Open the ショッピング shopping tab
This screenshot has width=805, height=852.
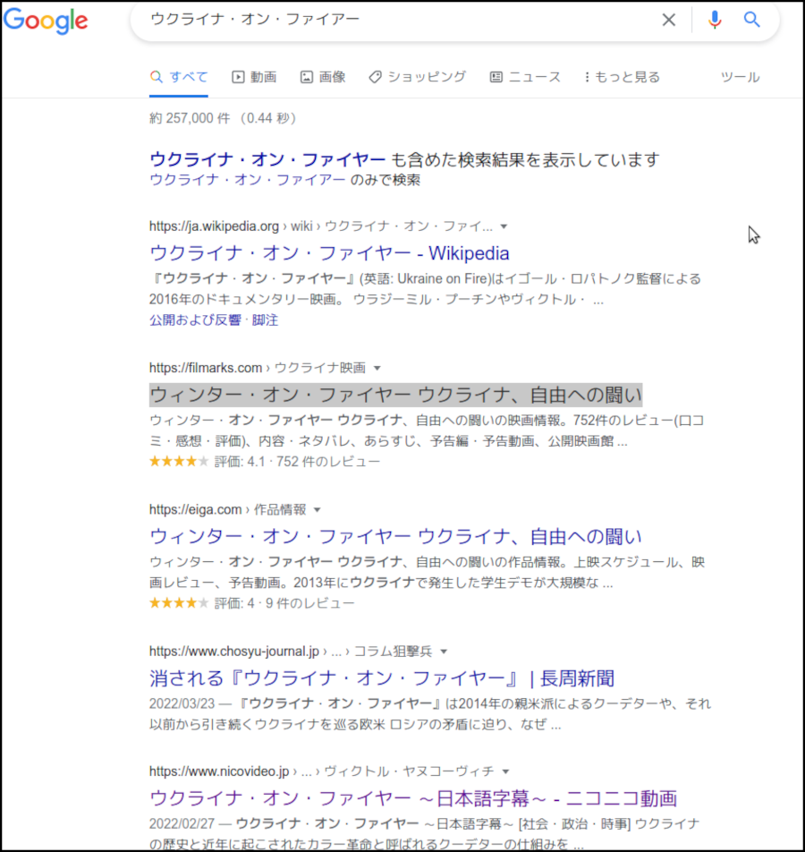coord(418,77)
